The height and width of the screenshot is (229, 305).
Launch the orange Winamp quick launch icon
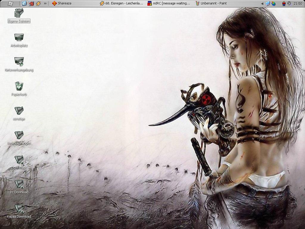tap(38, 4)
